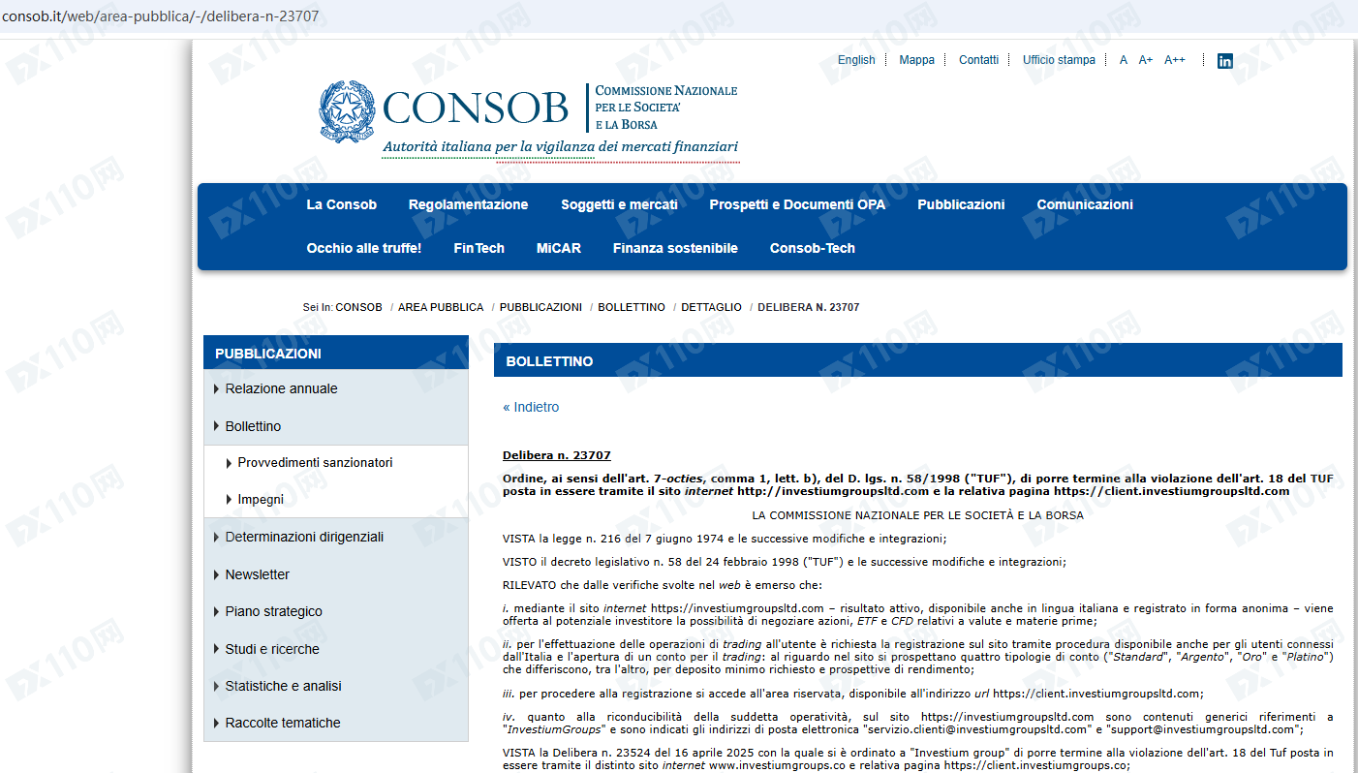Set normal text size with A
This screenshot has height=773, width=1358.
click(1123, 60)
